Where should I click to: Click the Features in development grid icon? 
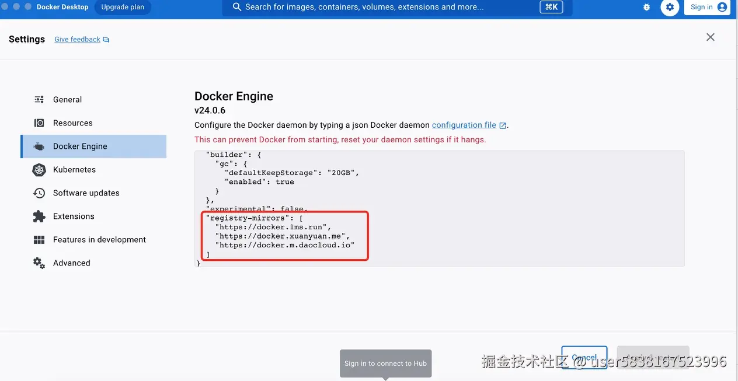39,240
